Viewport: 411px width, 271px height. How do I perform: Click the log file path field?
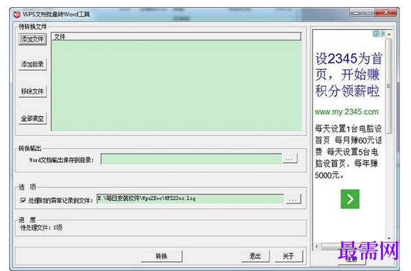[190, 199]
